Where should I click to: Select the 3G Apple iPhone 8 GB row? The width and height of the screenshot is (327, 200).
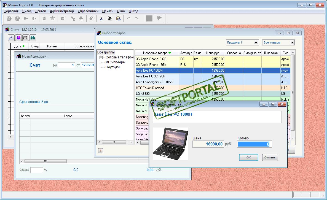(213, 59)
